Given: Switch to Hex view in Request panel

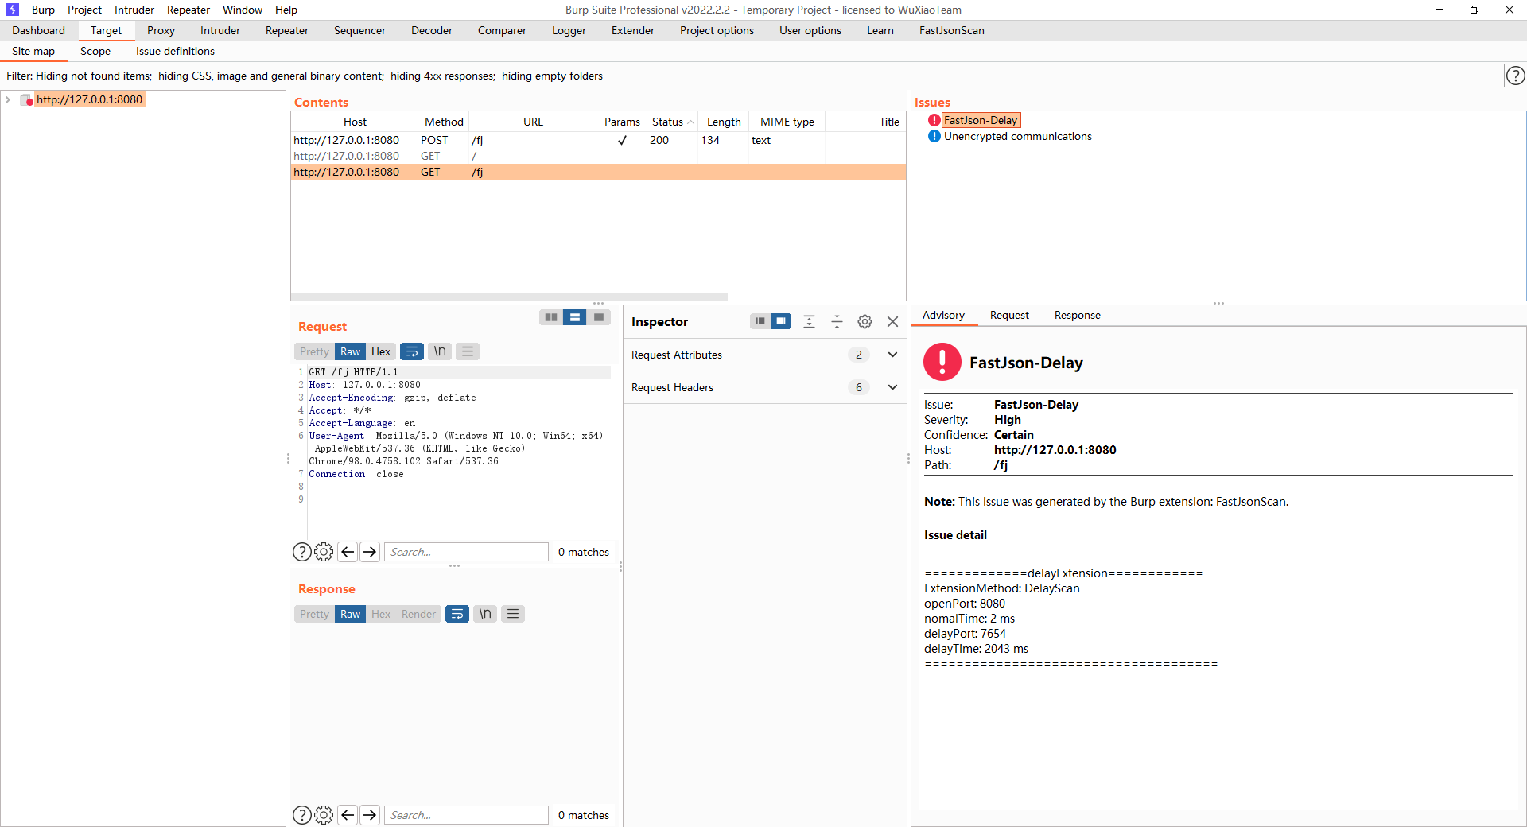Looking at the screenshot, I should tap(381, 351).
